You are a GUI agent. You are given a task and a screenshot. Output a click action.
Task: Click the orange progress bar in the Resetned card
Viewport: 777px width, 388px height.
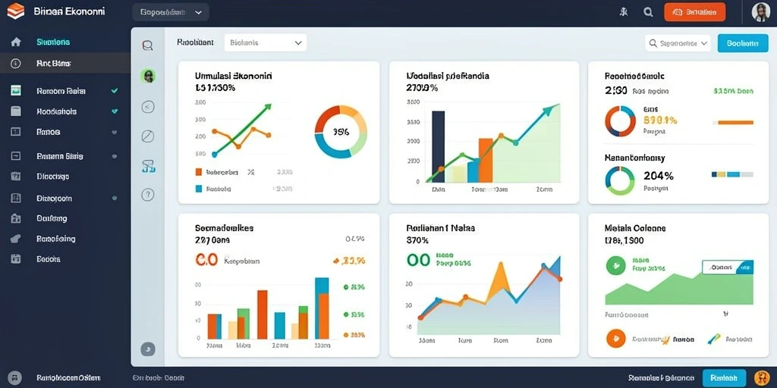pos(732,122)
